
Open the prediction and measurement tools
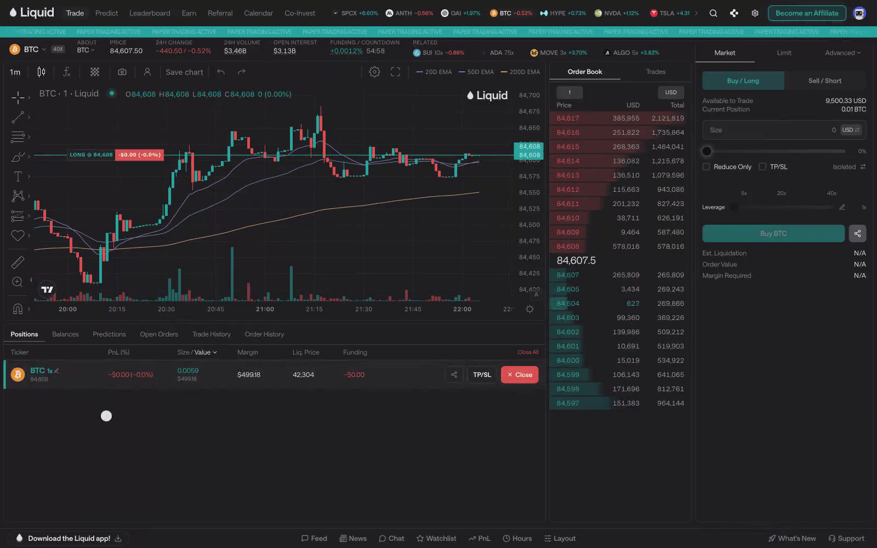pos(18,216)
